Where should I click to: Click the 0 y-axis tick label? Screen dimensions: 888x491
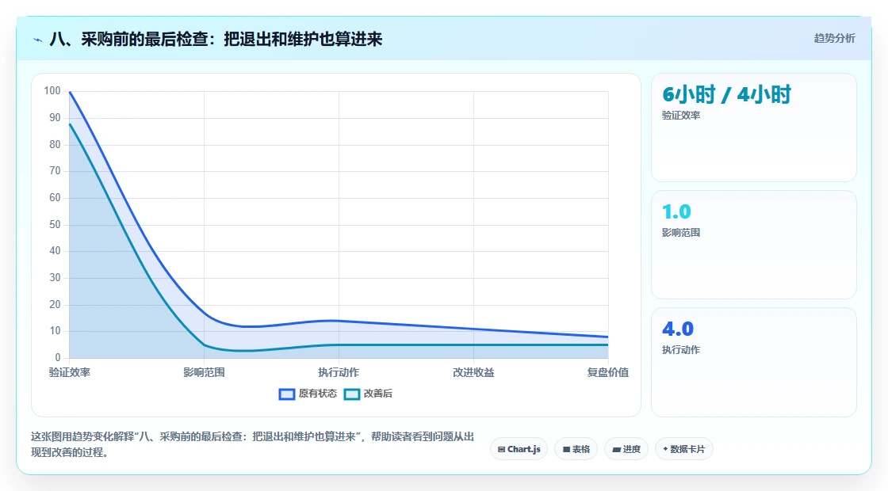coord(58,357)
